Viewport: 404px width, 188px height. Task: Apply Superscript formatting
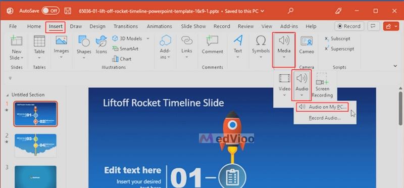pyautogui.click(x=339, y=49)
